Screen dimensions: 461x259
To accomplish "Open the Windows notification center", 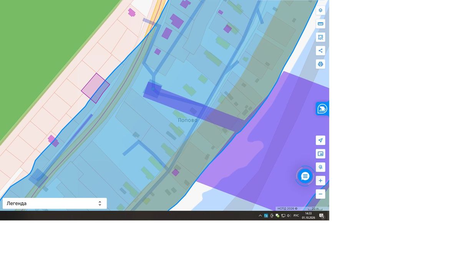I will [322, 216].
